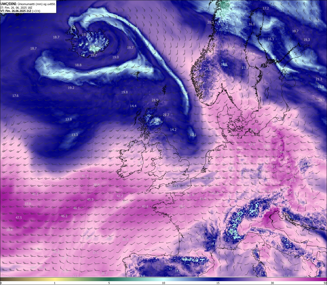Screen dimensions: 327x285
Task: Click the 10.5 value over Spain
Action: pos(178,271)
